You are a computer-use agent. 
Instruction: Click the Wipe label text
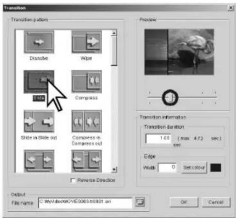click(86, 58)
